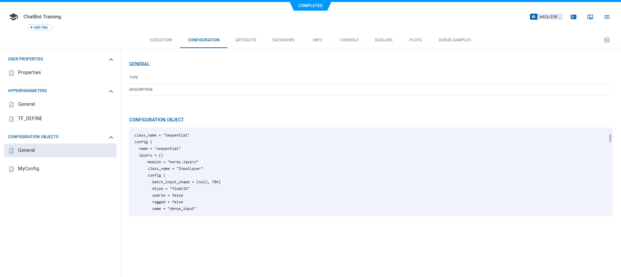Open the hamburger menu
This screenshot has width=621, height=277.
pyautogui.click(x=607, y=17)
